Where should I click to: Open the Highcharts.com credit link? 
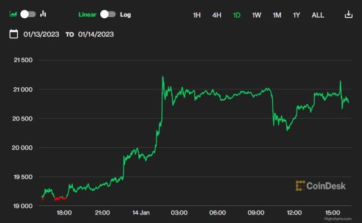338,219
